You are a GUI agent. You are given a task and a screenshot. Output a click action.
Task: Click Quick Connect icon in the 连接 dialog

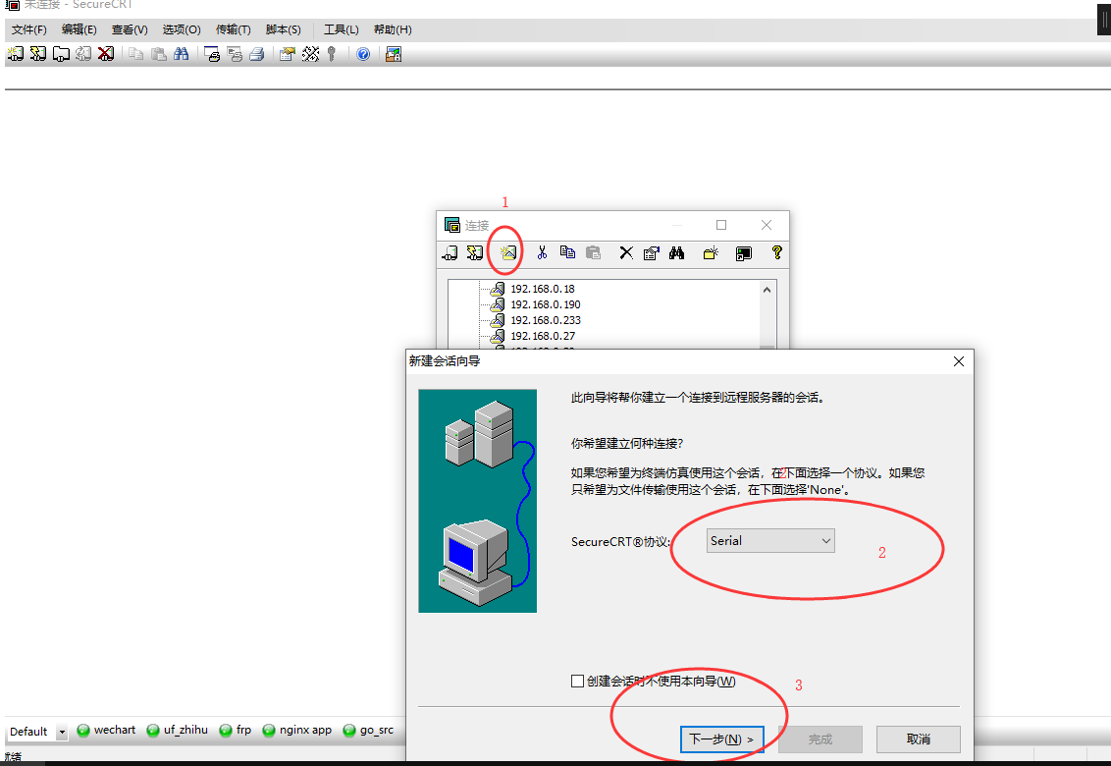click(475, 252)
